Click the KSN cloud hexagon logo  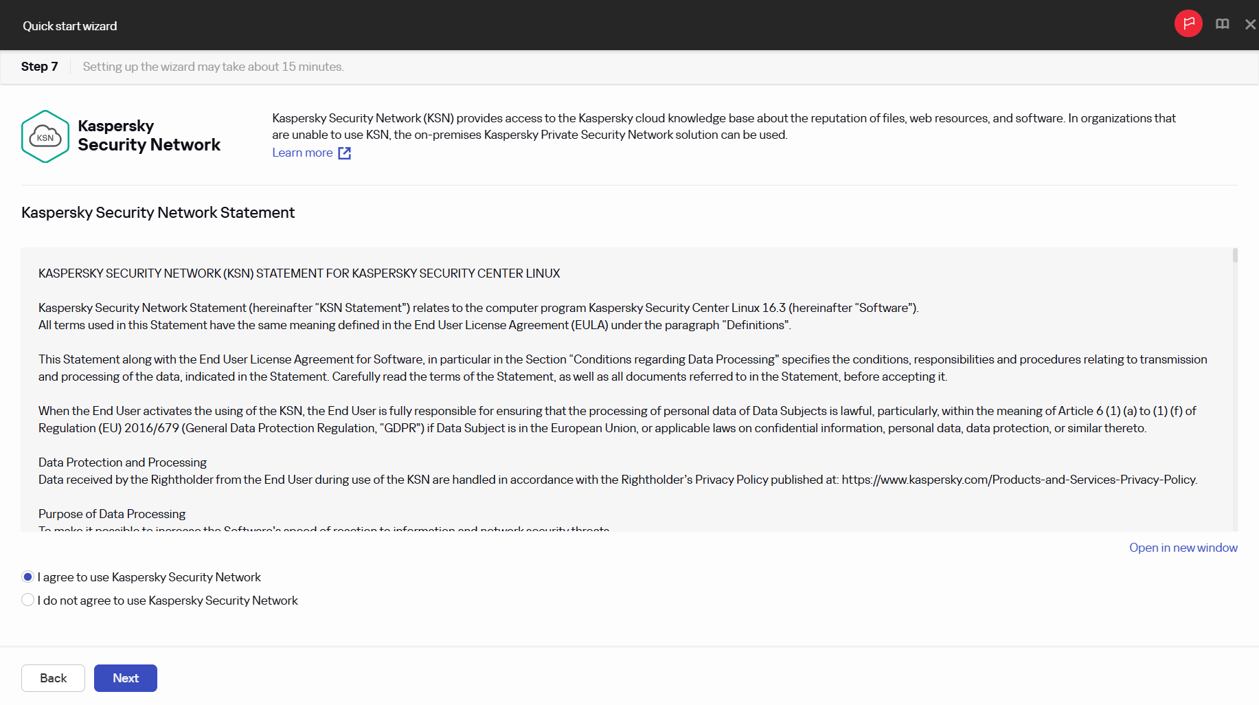tap(45, 136)
